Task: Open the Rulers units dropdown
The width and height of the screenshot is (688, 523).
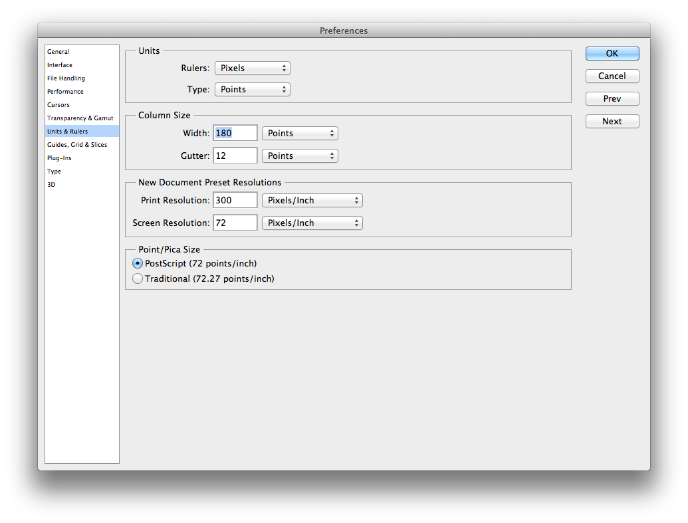Action: coord(252,68)
